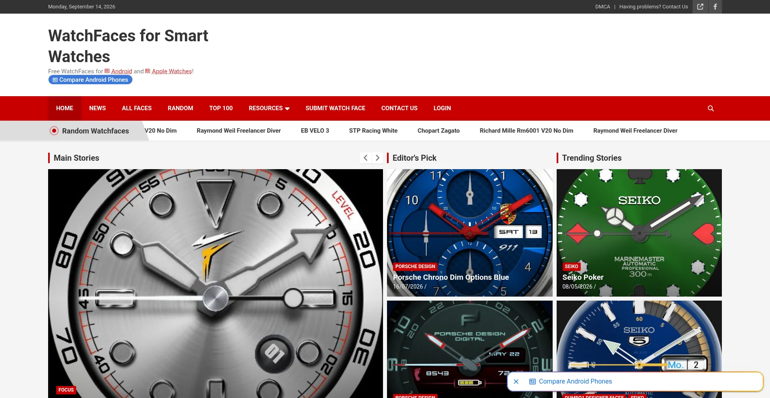This screenshot has width=770, height=398.
Task: Open the search magnifier icon
Action: pos(711,108)
